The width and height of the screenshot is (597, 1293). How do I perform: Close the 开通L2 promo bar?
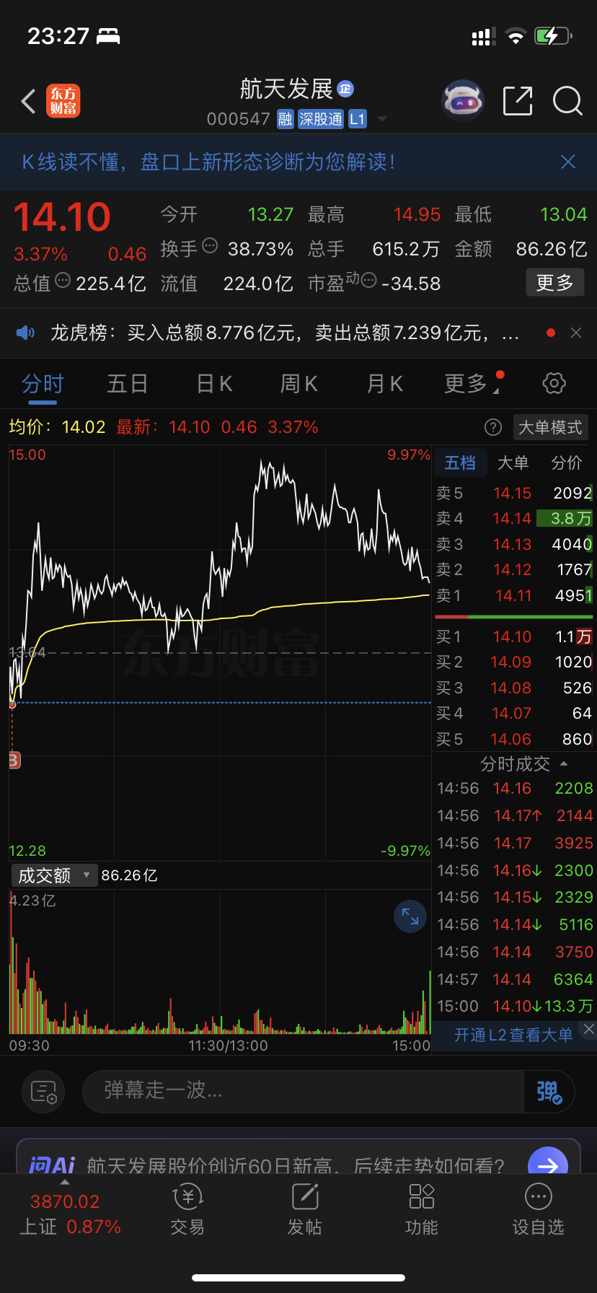588,1030
